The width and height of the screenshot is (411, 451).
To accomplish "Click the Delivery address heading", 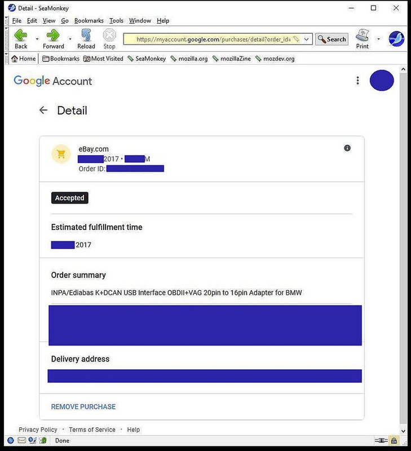I will pyautogui.click(x=80, y=359).
